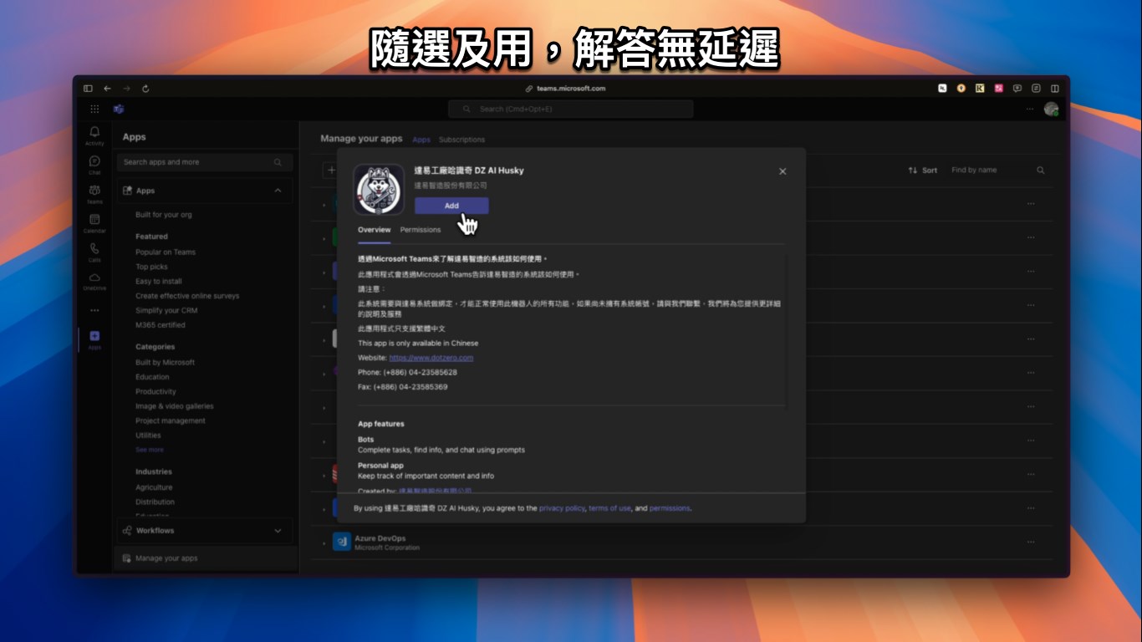
Task: Click the chat bubble browser extension icon
Action: tap(1017, 88)
